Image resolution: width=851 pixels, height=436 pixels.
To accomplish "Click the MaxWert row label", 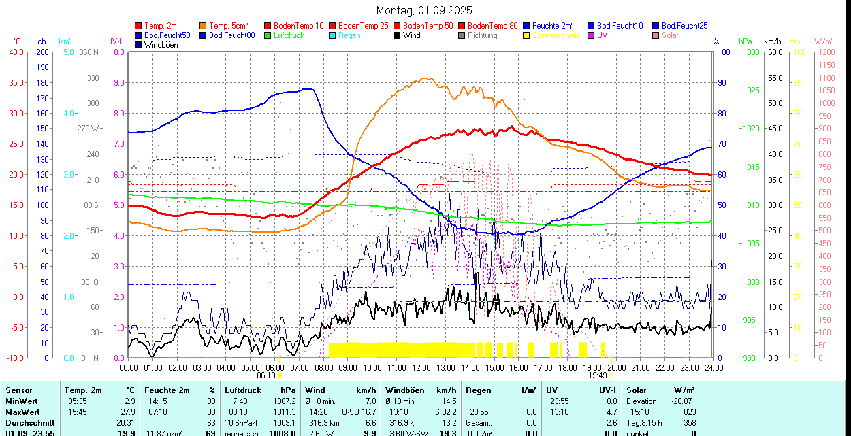I will tap(24, 412).
